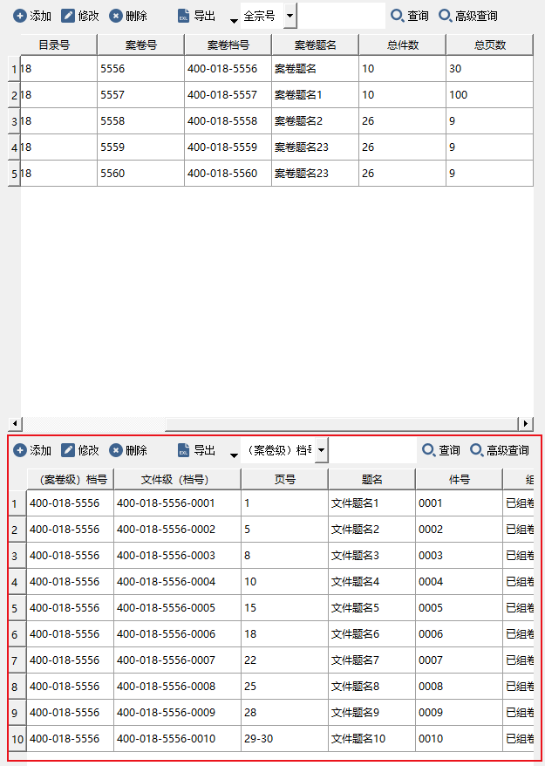Image resolution: width=545 pixels, height=766 pixels.
Task: Select row 3 header in top table
Action: tap(14, 121)
